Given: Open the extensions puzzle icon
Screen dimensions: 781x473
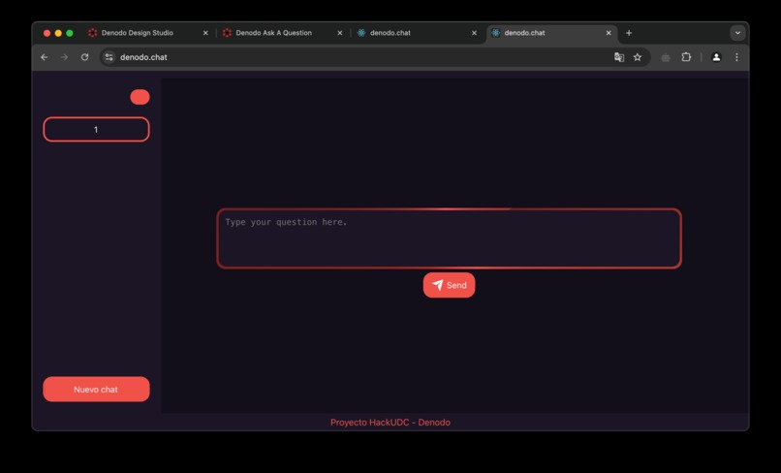Looking at the screenshot, I should 686,57.
